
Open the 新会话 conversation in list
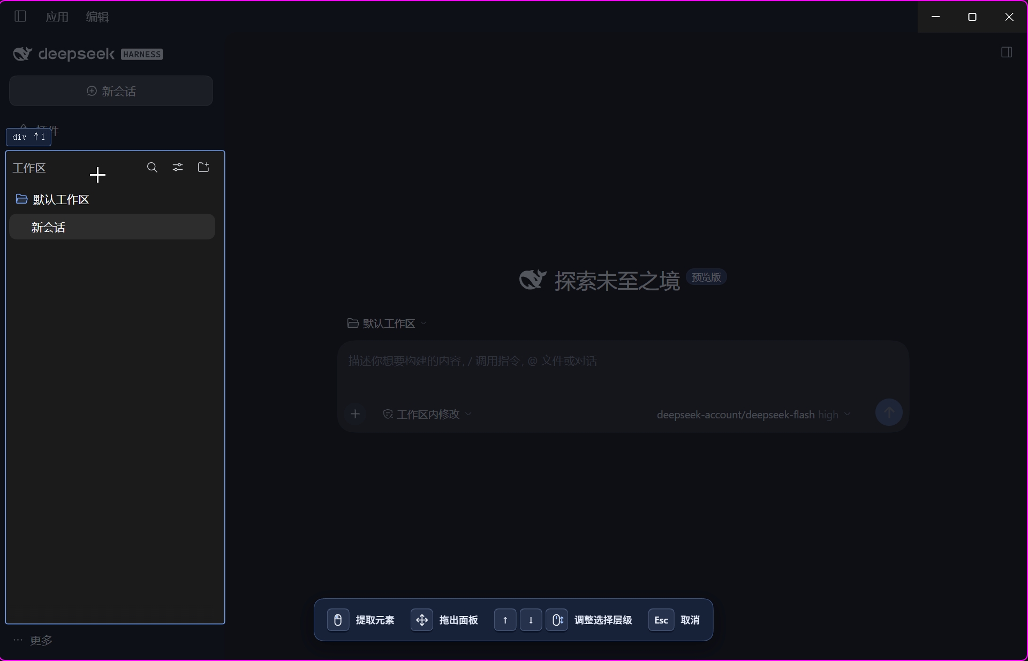pos(112,227)
